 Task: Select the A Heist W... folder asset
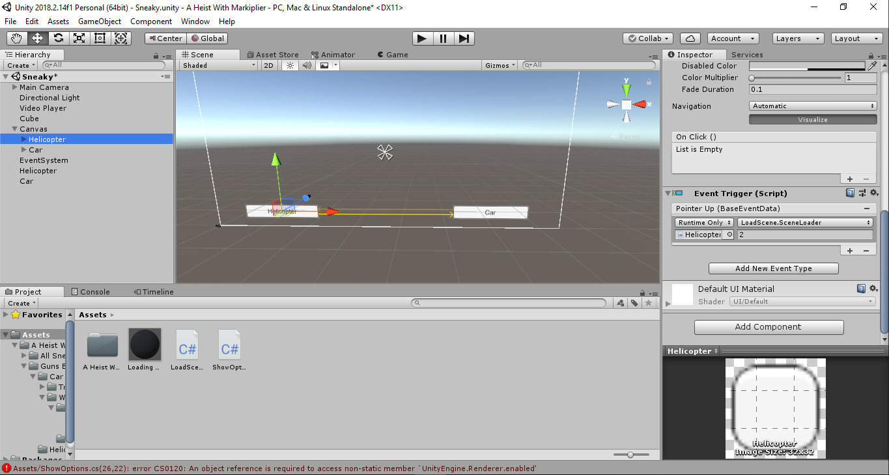pyautogui.click(x=102, y=350)
